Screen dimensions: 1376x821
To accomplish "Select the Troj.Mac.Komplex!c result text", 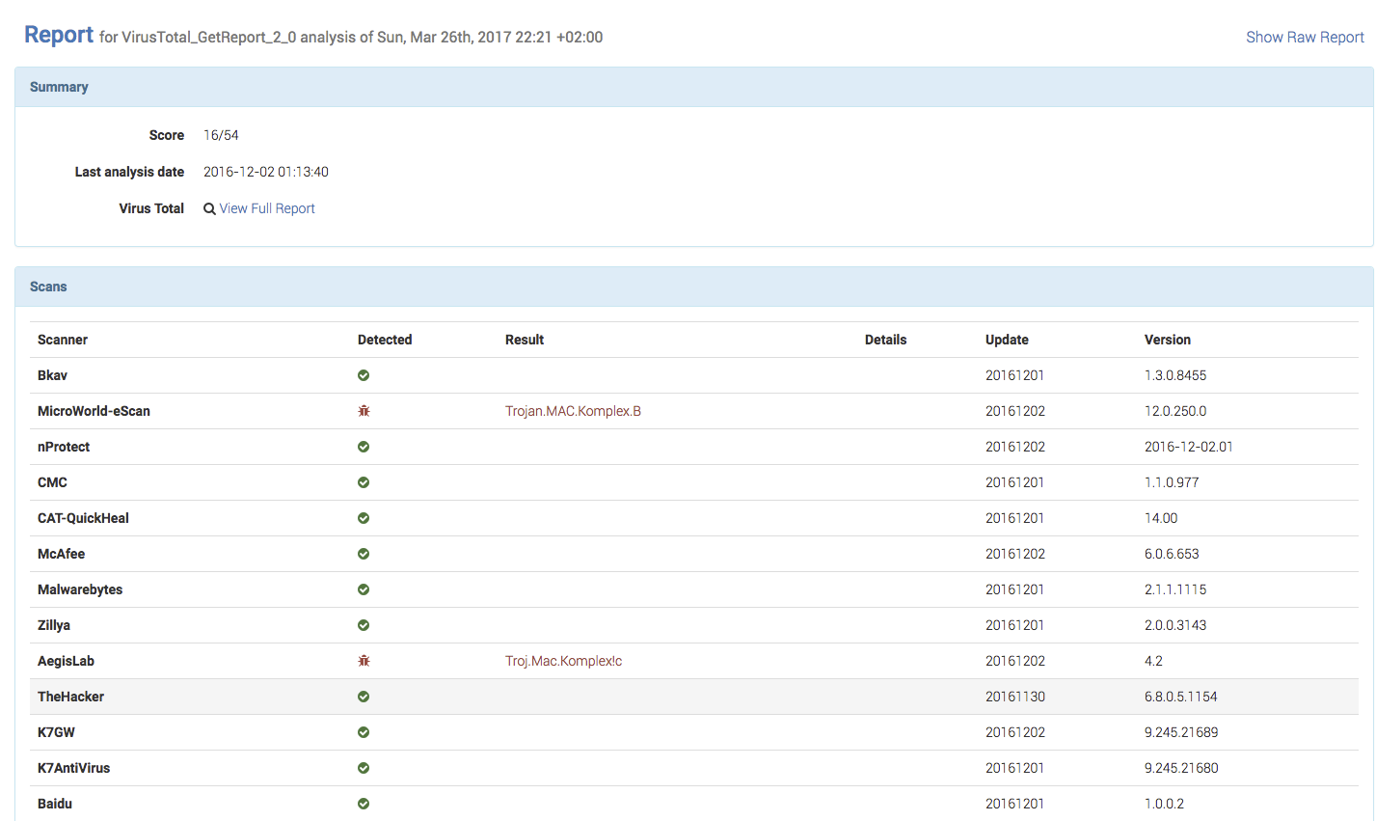I will point(563,661).
